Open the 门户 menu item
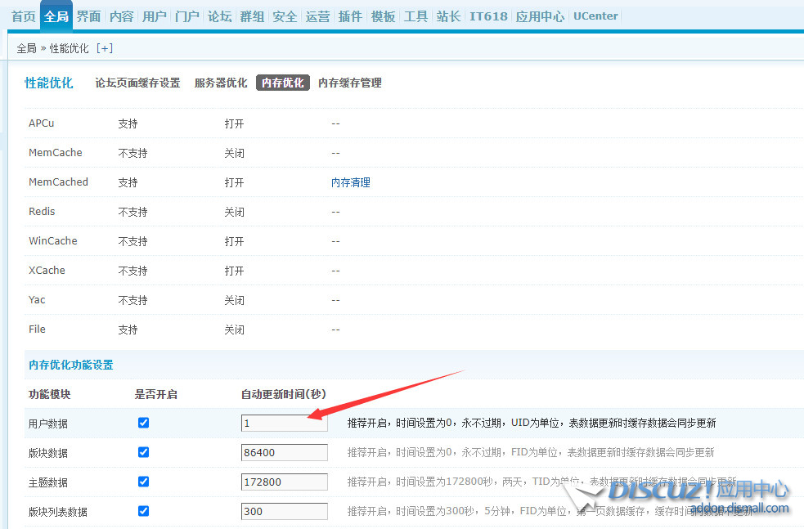The width and height of the screenshot is (804, 529). point(186,16)
